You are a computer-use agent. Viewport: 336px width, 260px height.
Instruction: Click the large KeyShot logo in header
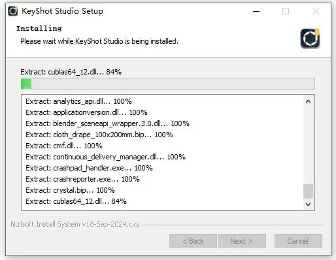310,39
